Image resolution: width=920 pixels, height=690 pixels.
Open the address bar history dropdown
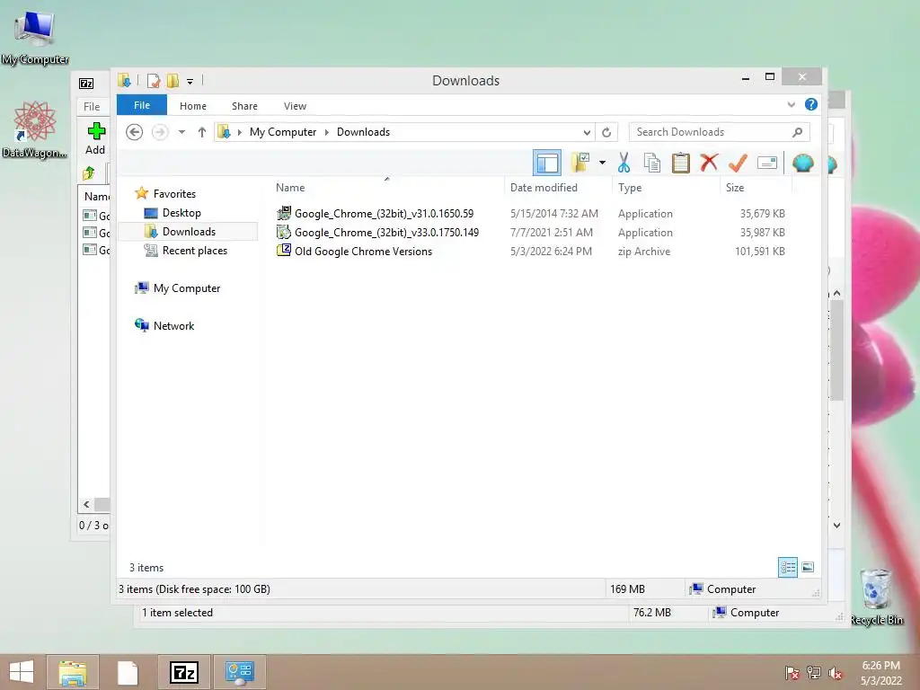coord(586,133)
